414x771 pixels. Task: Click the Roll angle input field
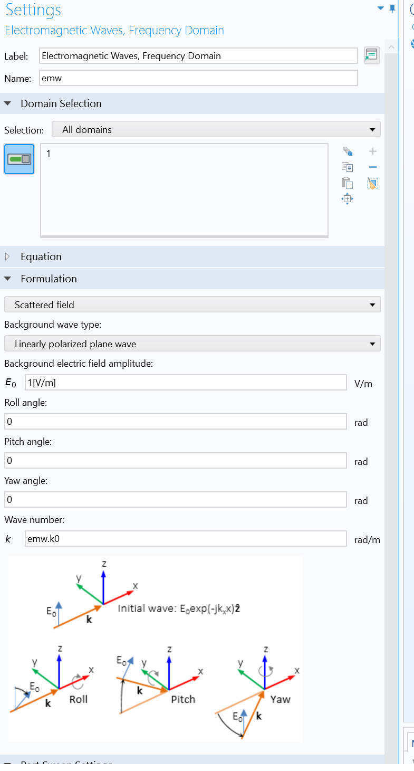[x=175, y=422]
